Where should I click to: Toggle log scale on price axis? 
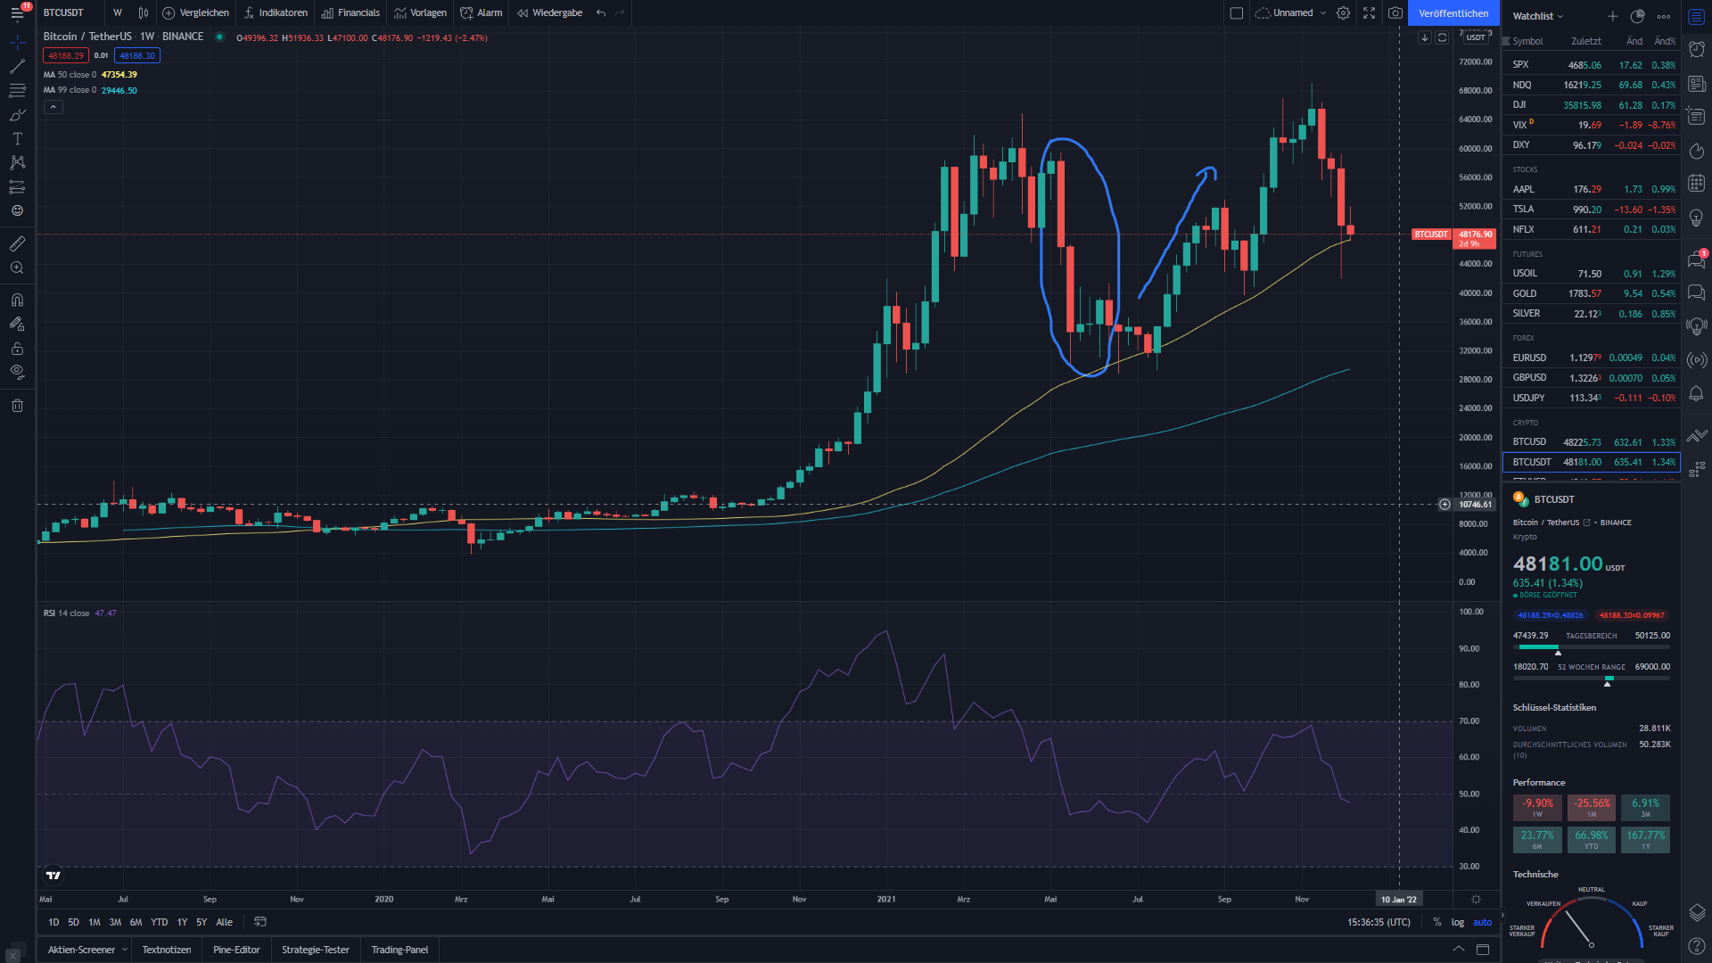(x=1458, y=922)
